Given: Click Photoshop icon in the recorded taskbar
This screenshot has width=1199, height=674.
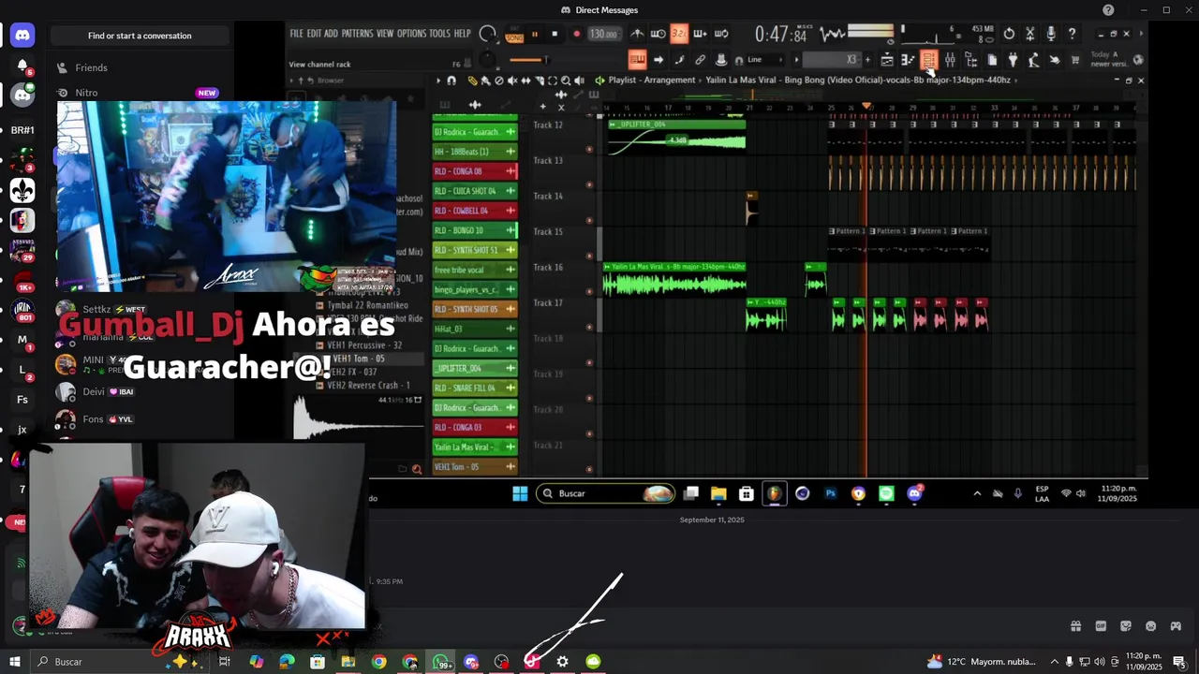Looking at the screenshot, I should coord(830,493).
